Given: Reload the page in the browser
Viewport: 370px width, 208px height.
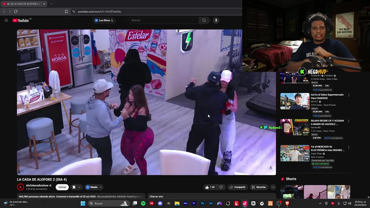Looking at the screenshot, I should click(x=16, y=12).
